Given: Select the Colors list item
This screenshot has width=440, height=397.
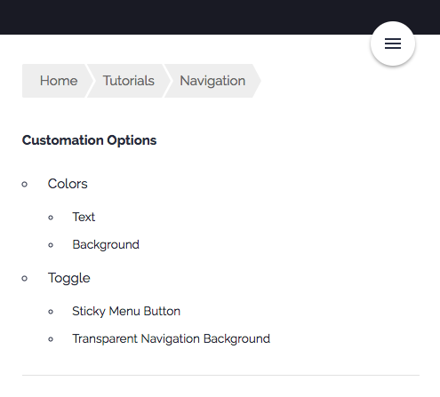Looking at the screenshot, I should coord(68,184).
